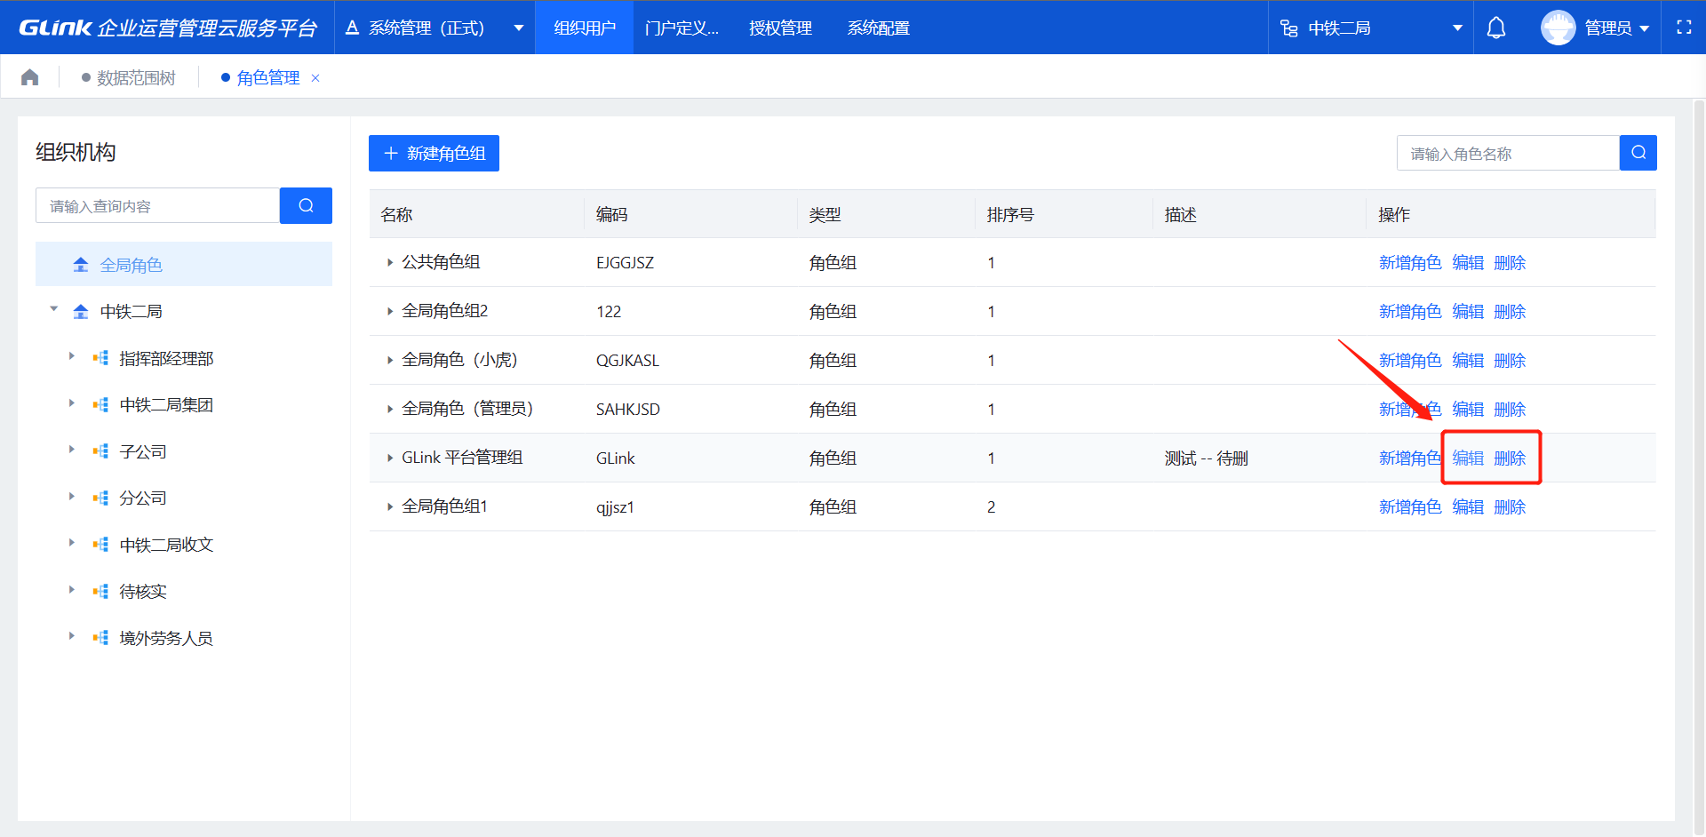Viewport: 1706px width, 837px height.
Task: Click the role name search button
Action: 1638,153
